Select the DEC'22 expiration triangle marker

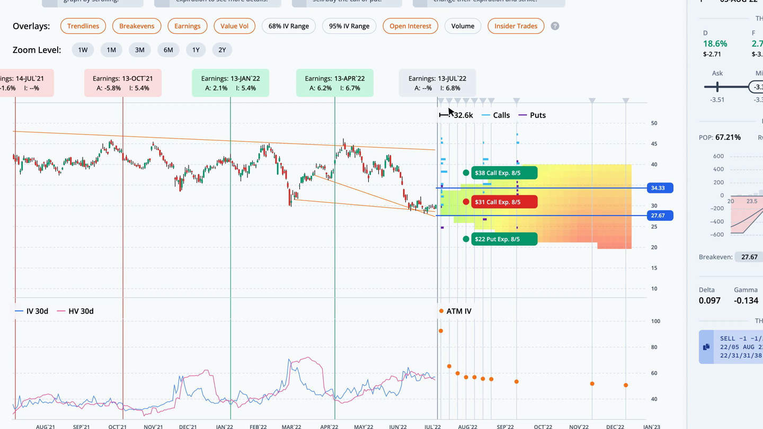tap(626, 101)
